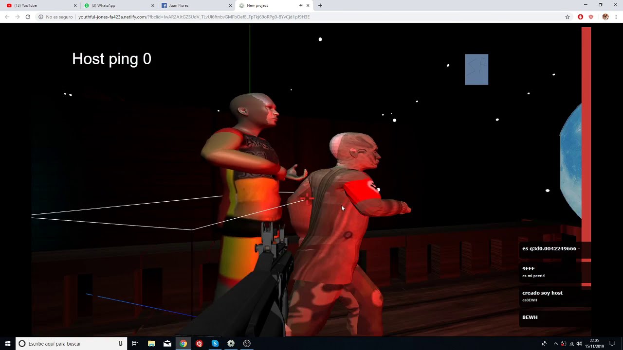The image size is (623, 350).
Task: Click the 'es mi peerid' line
Action: pos(533,276)
